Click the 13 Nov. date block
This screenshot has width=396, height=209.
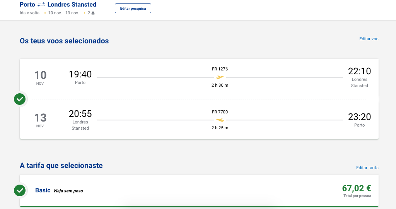point(40,120)
